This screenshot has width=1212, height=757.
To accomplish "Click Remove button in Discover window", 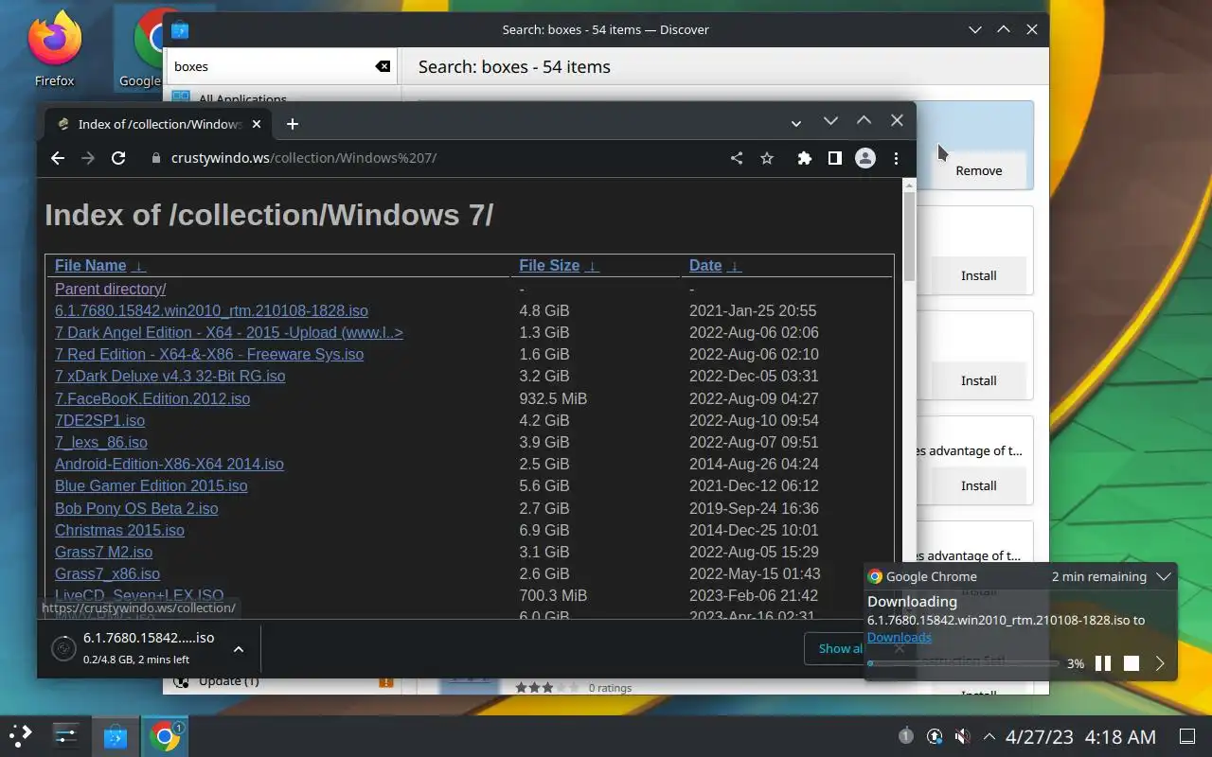I will [x=978, y=170].
